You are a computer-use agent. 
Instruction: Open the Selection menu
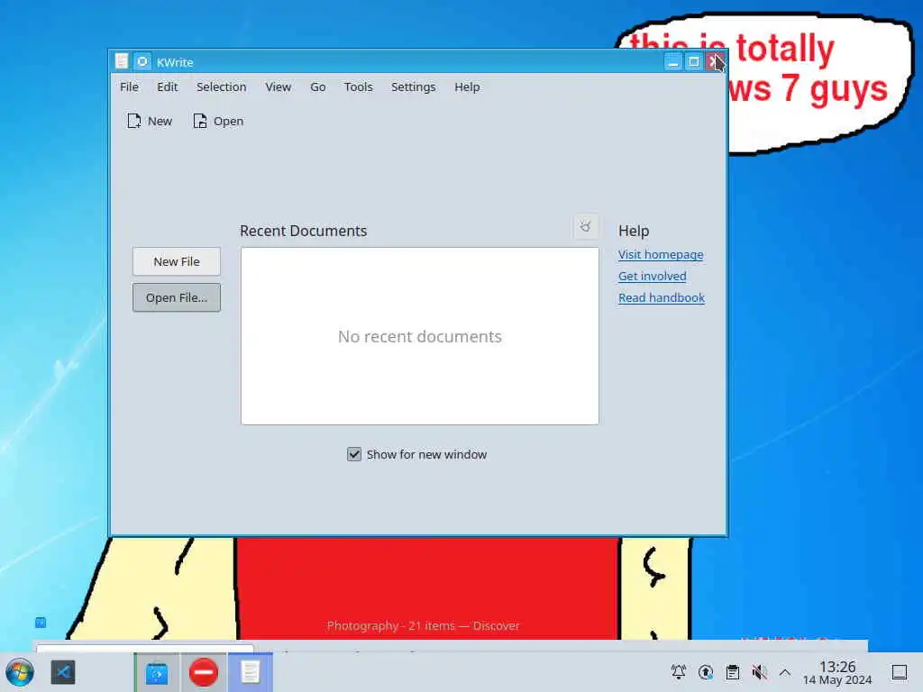pyautogui.click(x=222, y=87)
